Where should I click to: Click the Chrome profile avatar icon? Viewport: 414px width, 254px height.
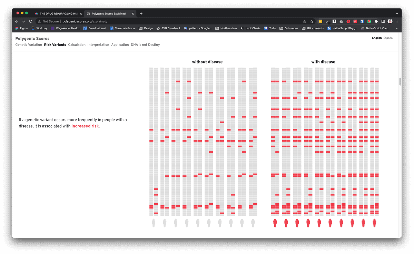[390, 21]
